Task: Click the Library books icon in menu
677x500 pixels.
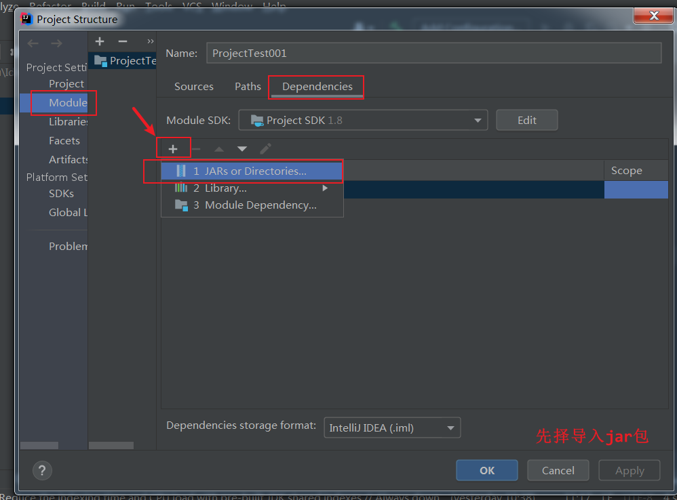Action: tap(181, 188)
